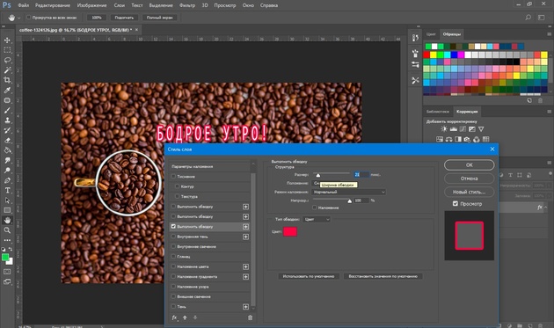Add a Black & White adjustment
The height and width of the screenshot is (328, 554).
point(458,139)
